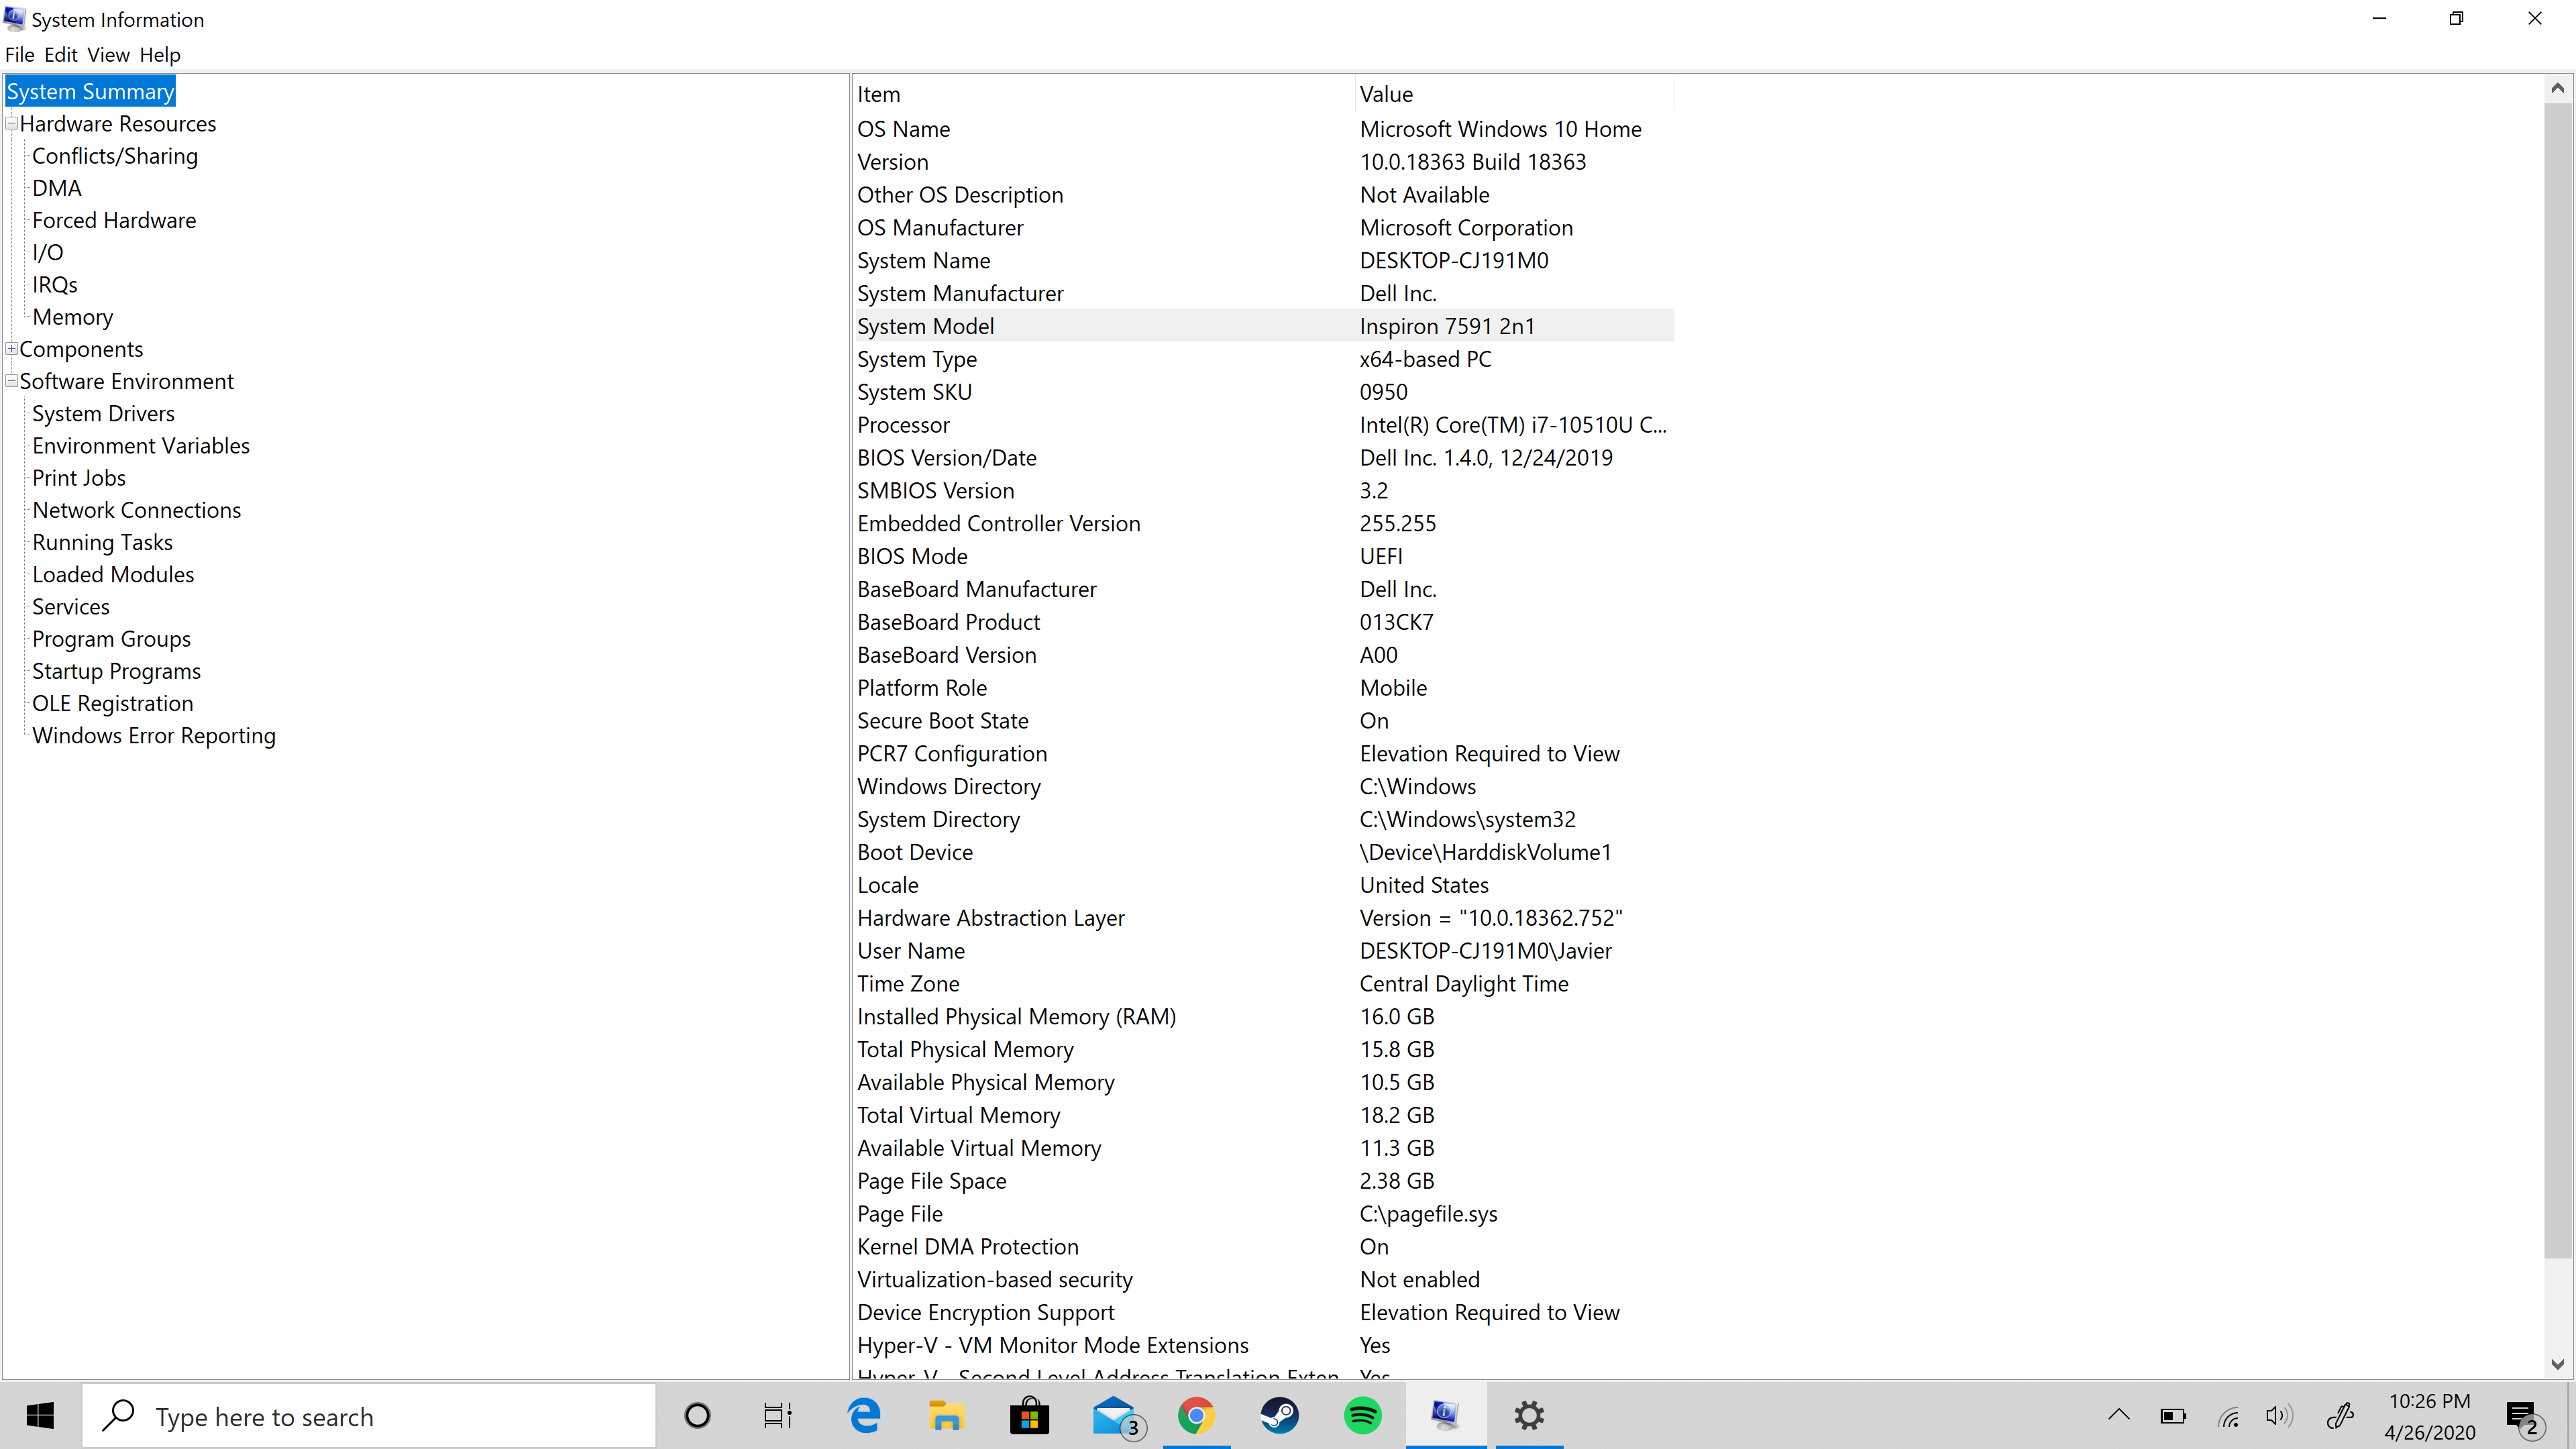
Task: Select Network Connections tree item
Action: [137, 510]
